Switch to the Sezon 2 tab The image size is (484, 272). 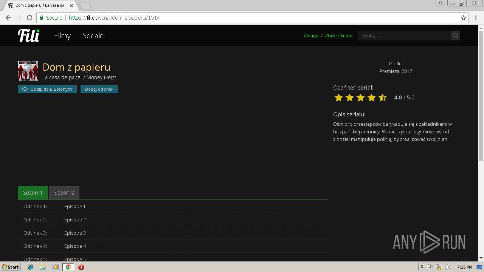(64, 193)
